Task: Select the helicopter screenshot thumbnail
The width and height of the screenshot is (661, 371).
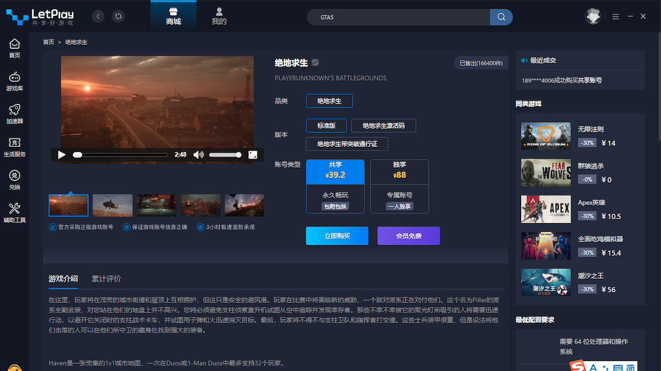Action: click(x=113, y=205)
